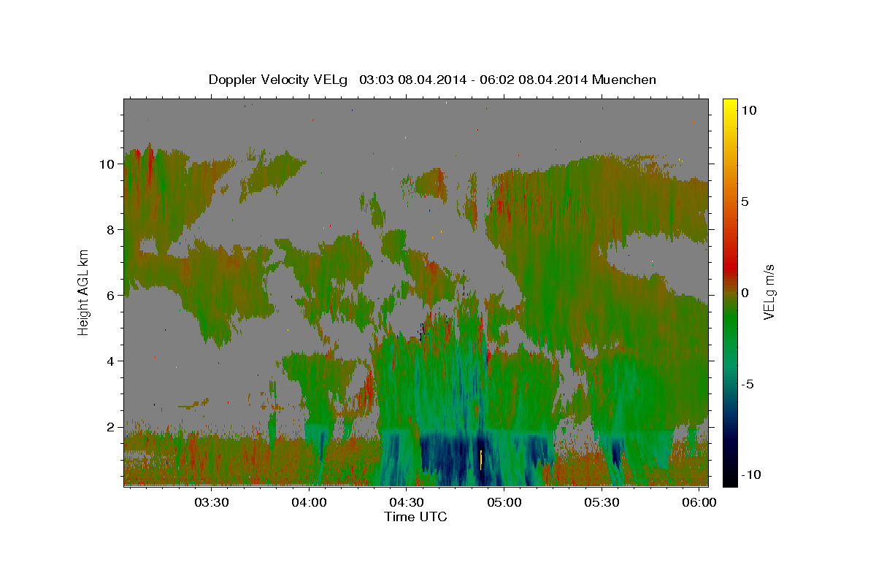Click the height tick label 6

point(110,295)
